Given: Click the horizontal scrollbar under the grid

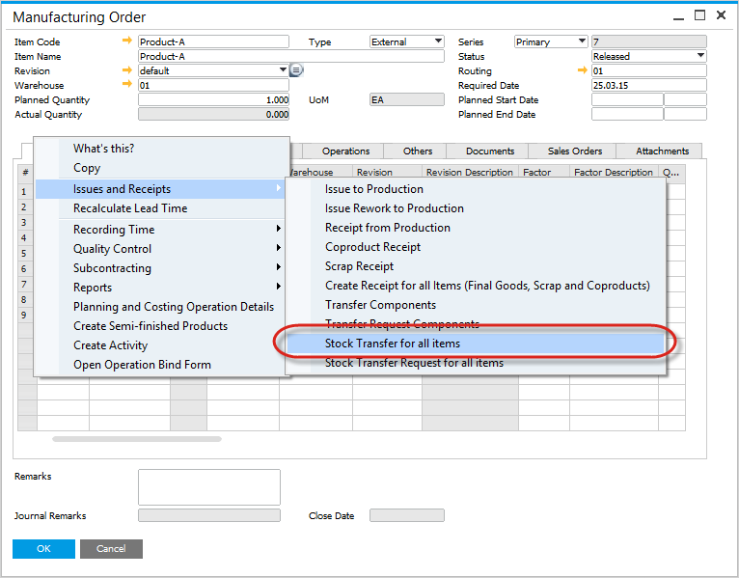Looking at the screenshot, I should (136, 439).
